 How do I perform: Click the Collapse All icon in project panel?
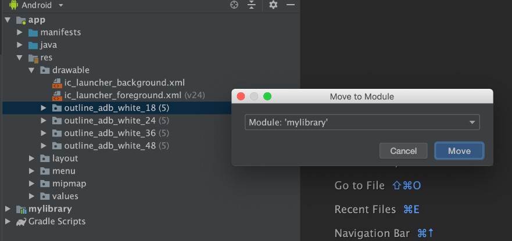252,5
